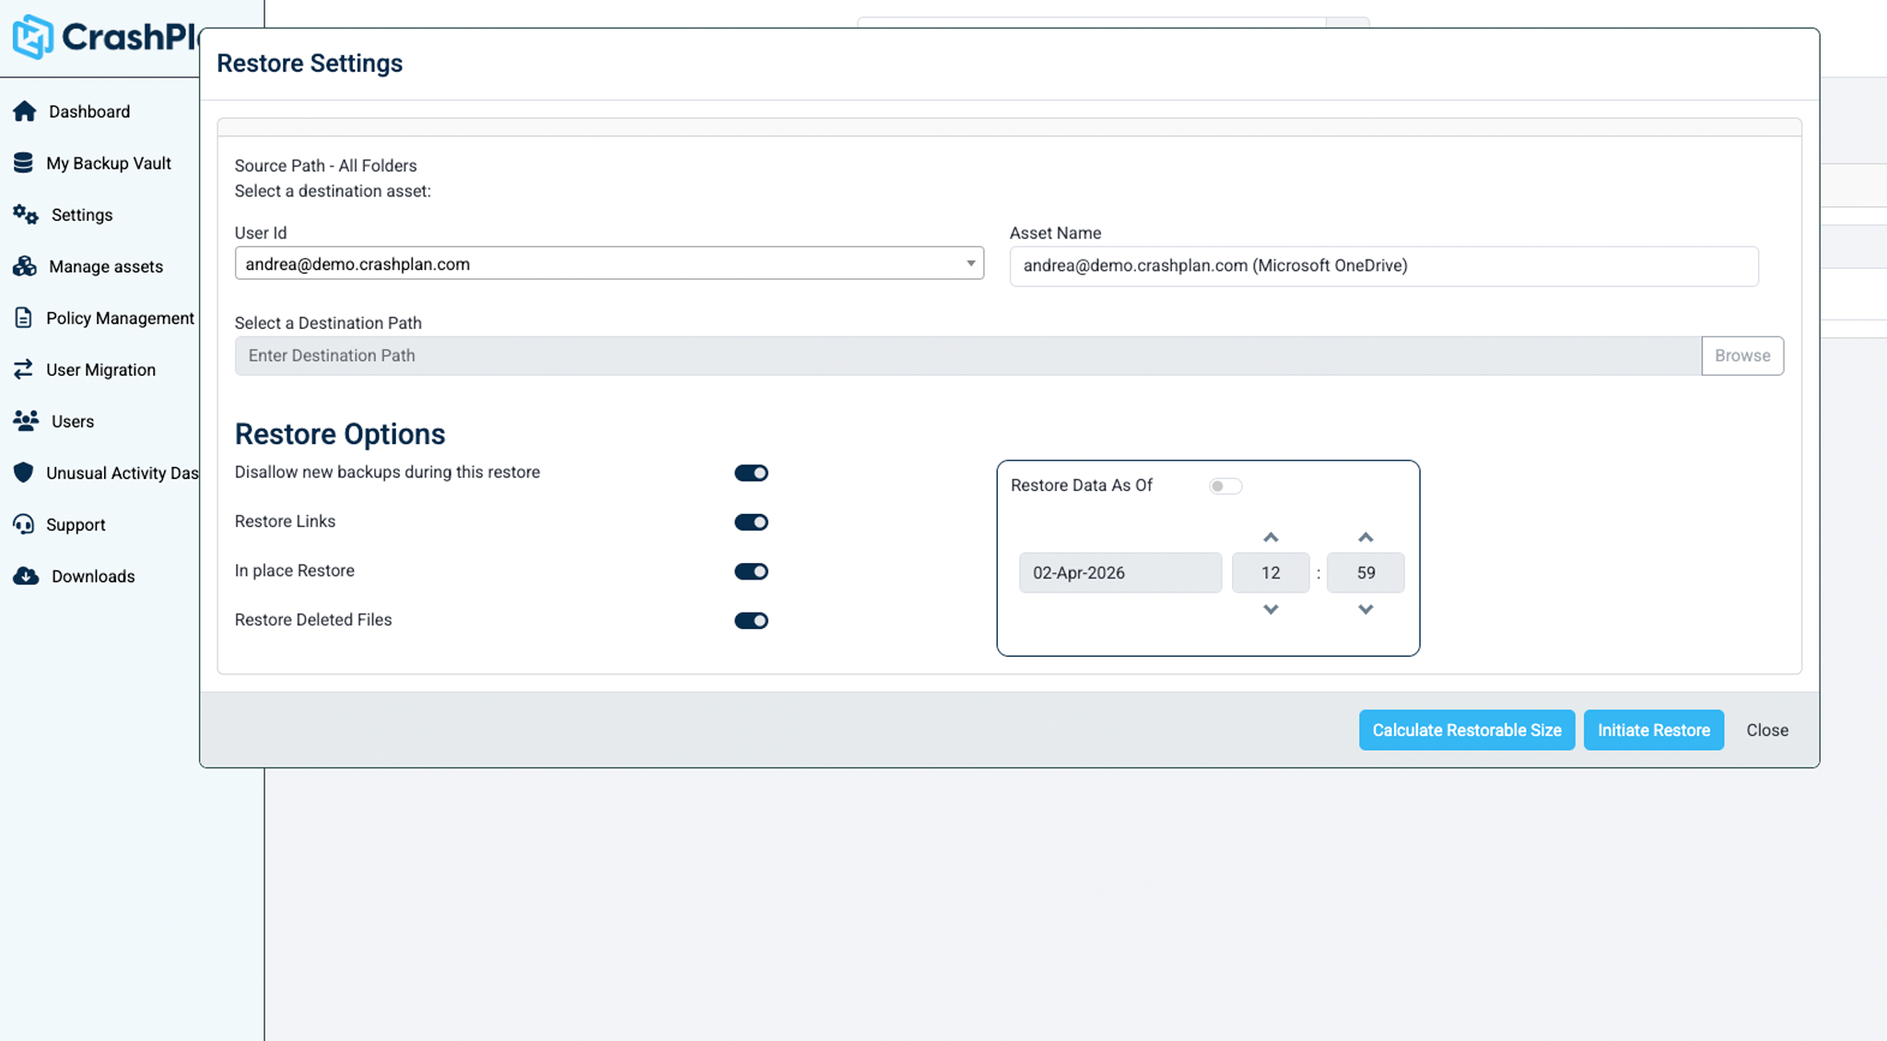Viewport: 1887px width, 1041px height.
Task: Click the Support headset icon
Action: (23, 524)
